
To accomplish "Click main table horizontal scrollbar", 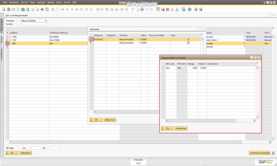I will 127,142.
